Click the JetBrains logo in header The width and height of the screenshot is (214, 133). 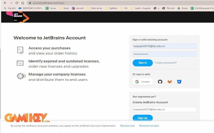[x=18, y=17]
